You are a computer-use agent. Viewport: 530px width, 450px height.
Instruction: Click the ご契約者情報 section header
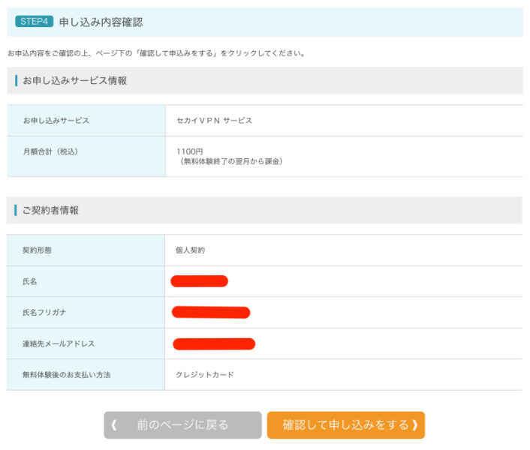51,210
